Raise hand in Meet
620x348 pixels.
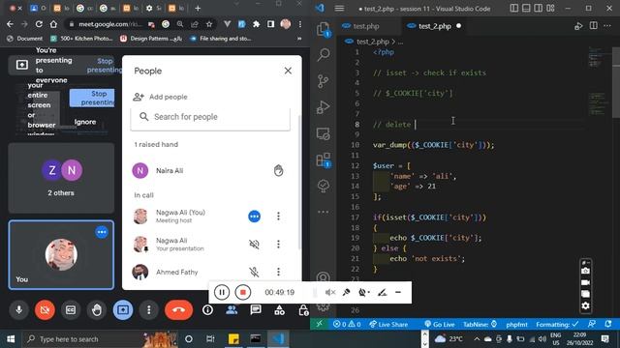point(97,309)
